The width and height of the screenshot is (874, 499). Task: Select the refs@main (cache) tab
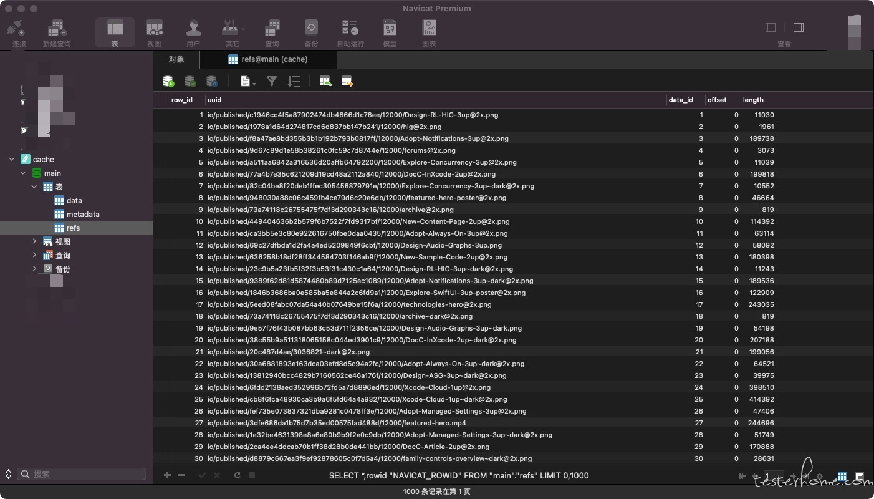268,59
